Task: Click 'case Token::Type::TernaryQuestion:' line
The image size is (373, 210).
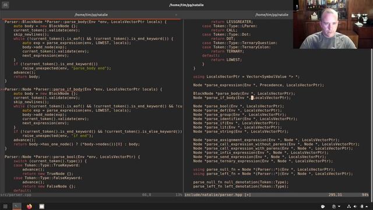Action: [x=240, y=43]
